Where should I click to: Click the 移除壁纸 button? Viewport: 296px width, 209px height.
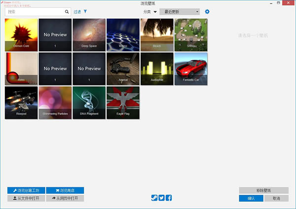tap(264, 190)
